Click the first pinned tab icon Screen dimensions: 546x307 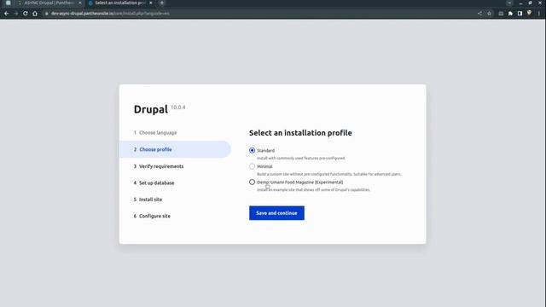8,3
